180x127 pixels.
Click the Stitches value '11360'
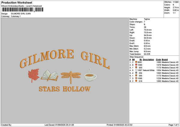[x=175, y=2]
